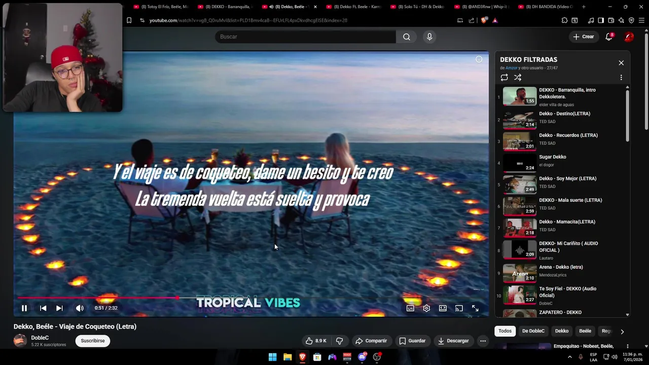Like the video (8.9 K)

pyautogui.click(x=315, y=341)
